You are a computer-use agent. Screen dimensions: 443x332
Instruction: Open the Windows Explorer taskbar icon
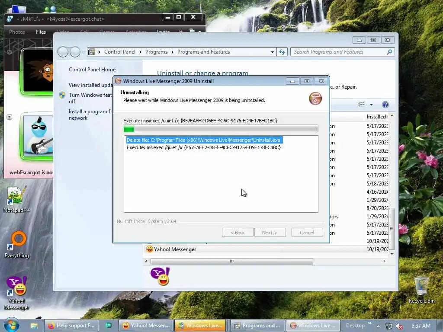click(x=34, y=326)
